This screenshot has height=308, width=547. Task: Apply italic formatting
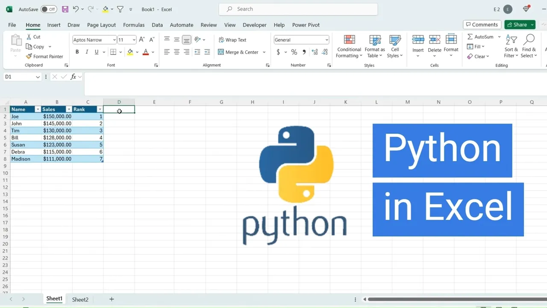pos(87,52)
